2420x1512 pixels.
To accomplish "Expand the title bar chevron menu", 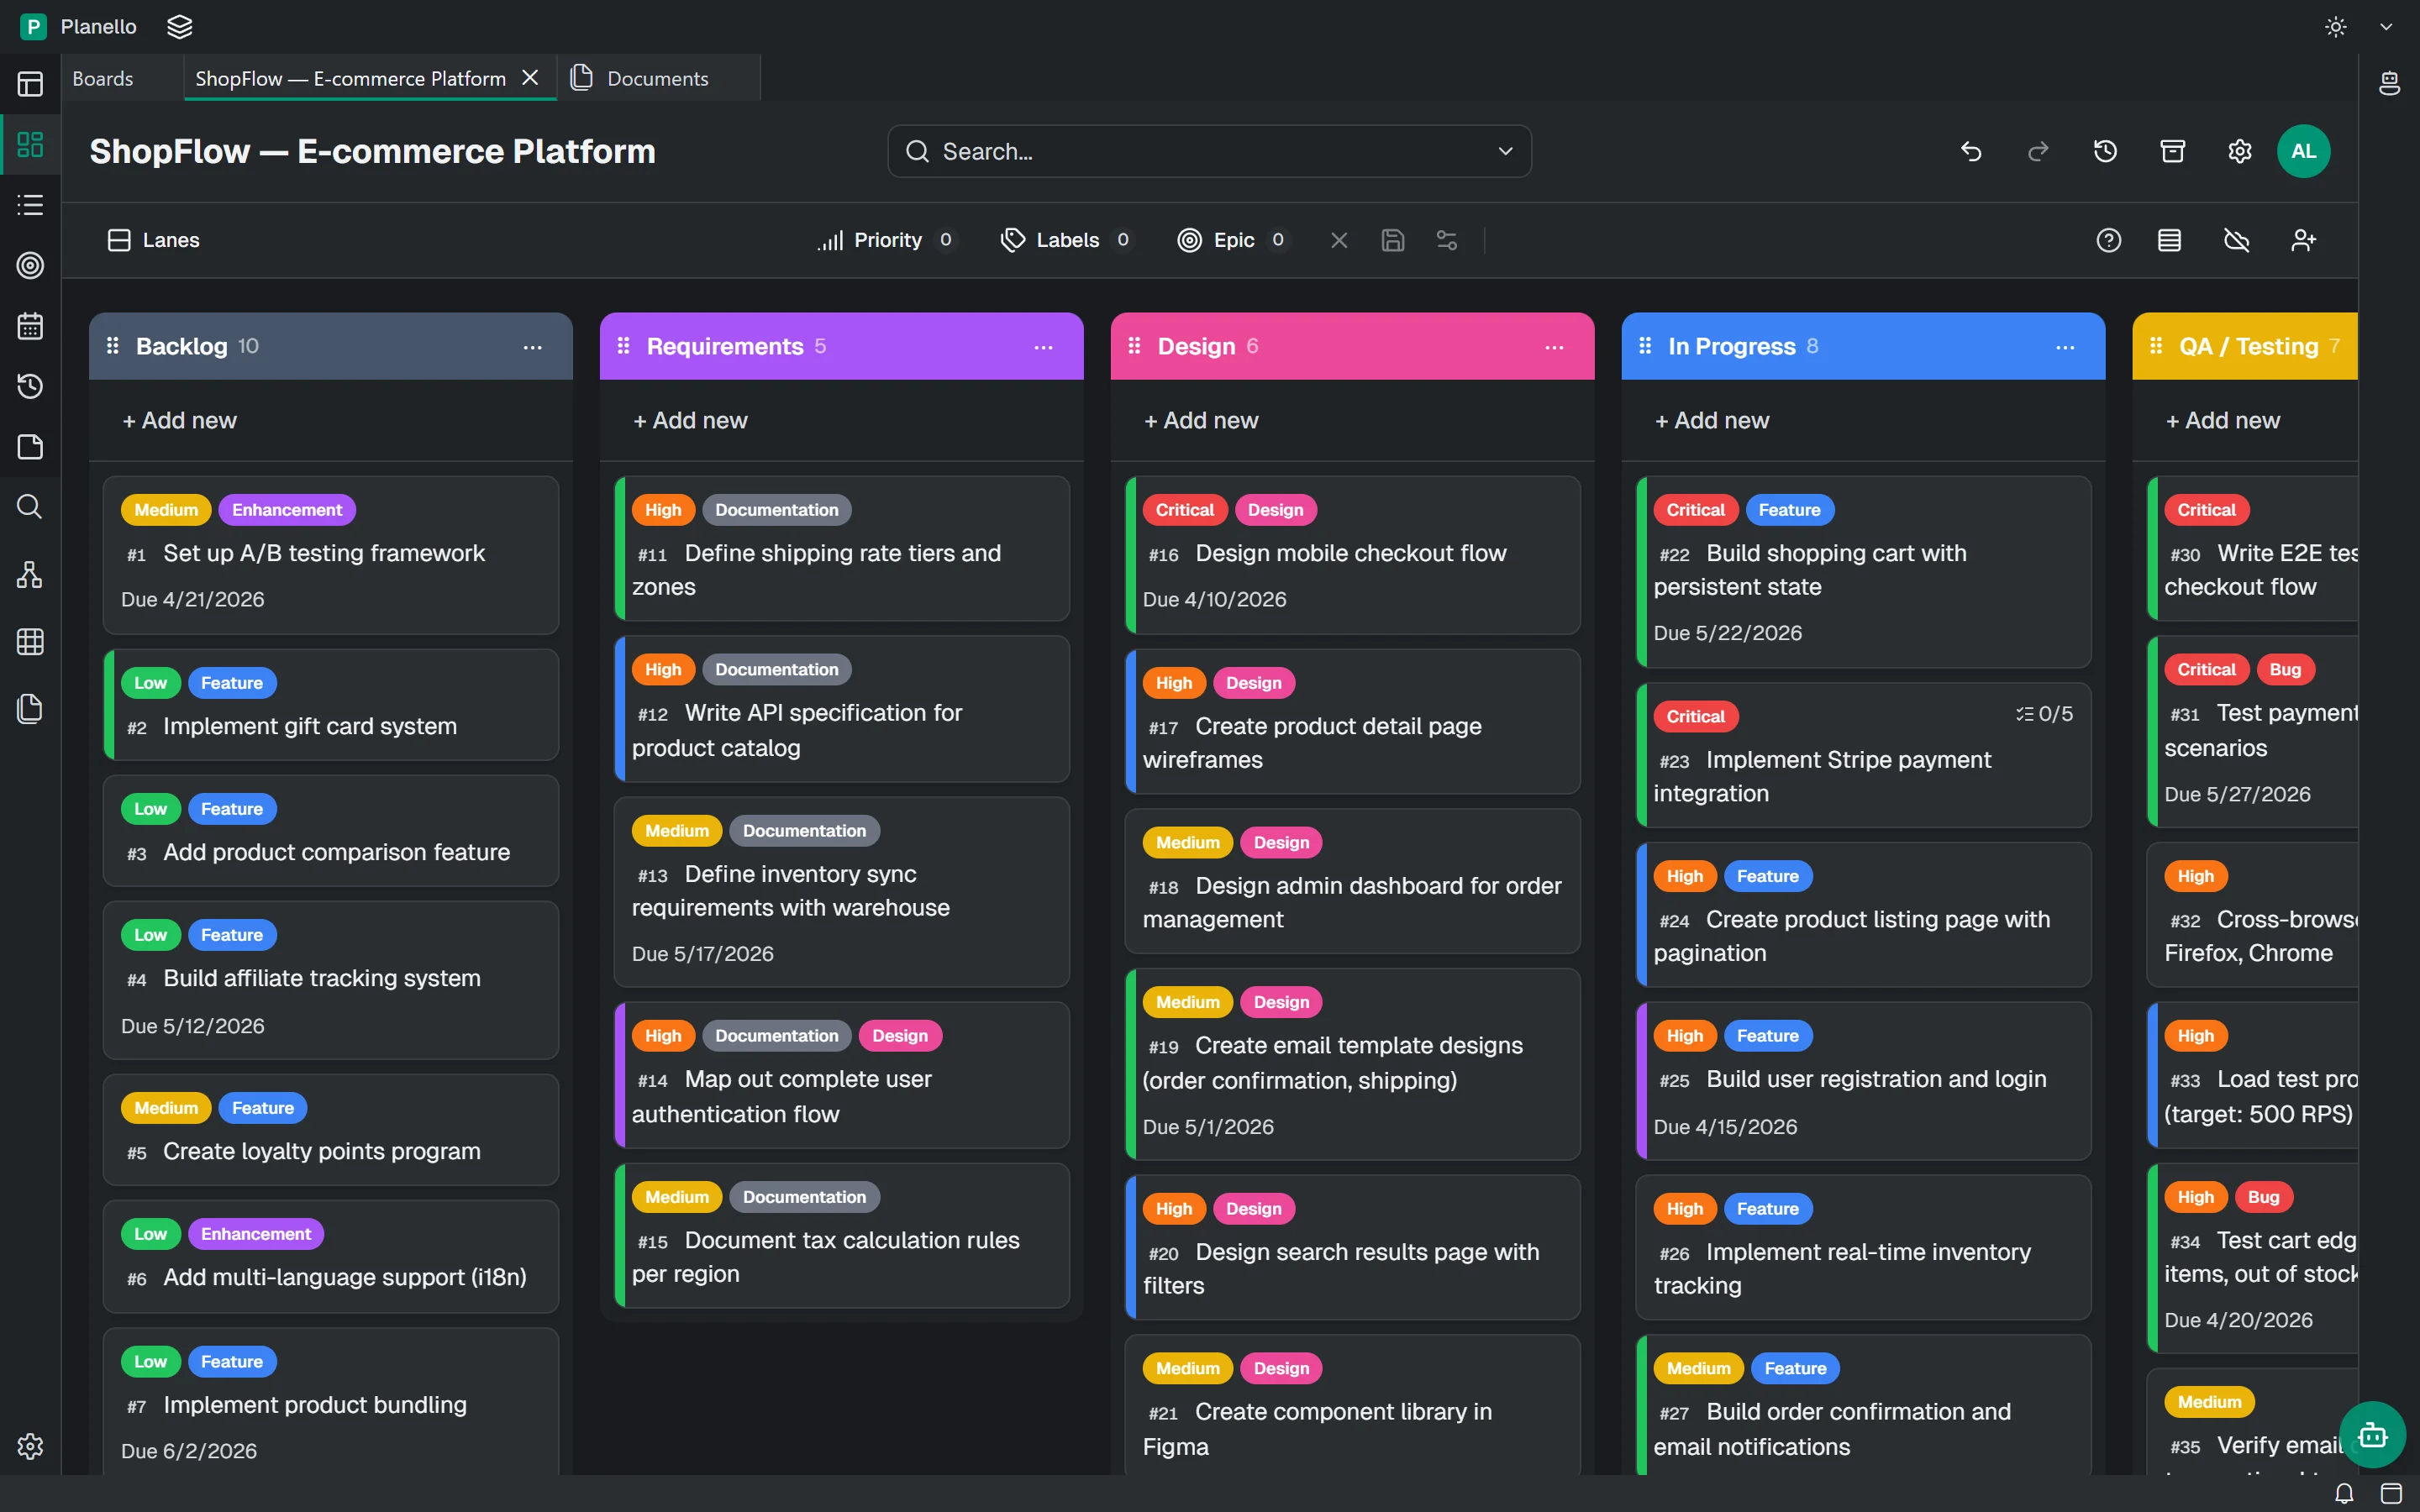I will (2386, 27).
